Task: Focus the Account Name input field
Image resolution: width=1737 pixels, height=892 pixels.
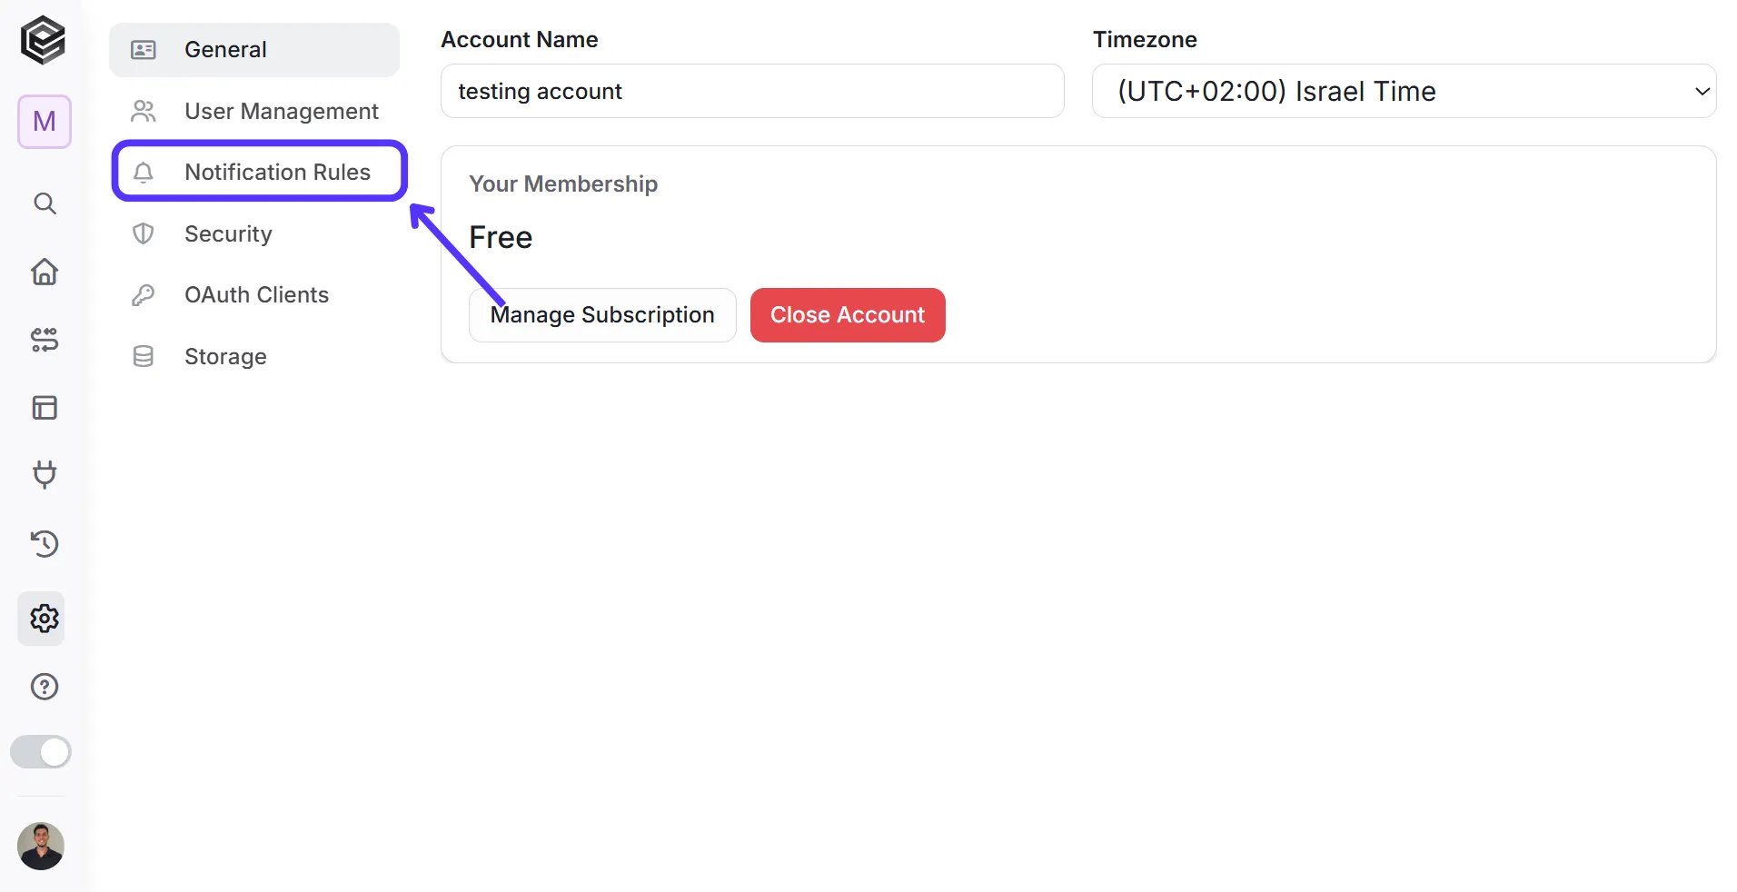Action: pyautogui.click(x=752, y=91)
